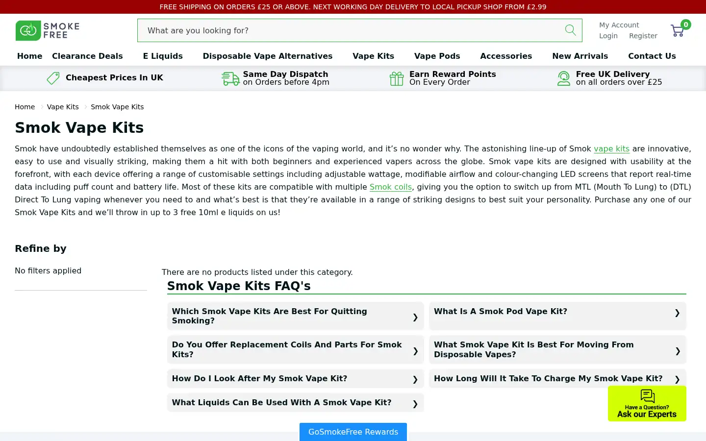Follow the 'vape kits' link in description

(x=611, y=149)
